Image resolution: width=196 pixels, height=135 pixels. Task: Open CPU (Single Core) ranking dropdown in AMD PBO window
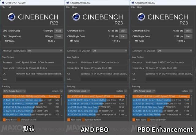79,91
